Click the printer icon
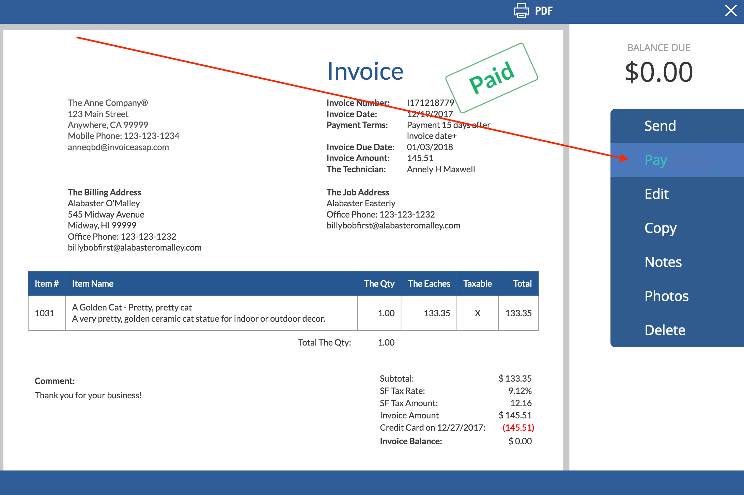The height and width of the screenshot is (495, 744). coord(521,11)
